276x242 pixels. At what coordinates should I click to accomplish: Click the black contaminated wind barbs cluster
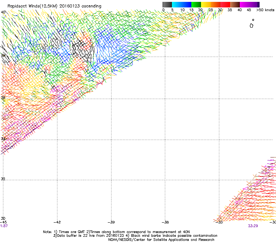click(83, 49)
